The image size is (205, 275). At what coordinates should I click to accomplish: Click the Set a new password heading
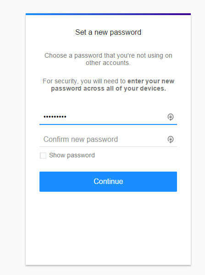108,32
